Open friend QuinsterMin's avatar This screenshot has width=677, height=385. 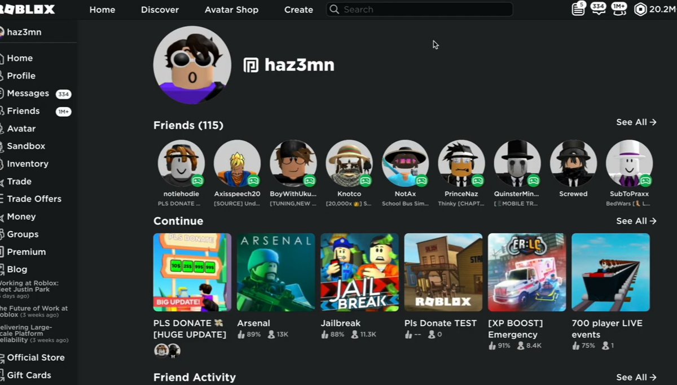517,164
